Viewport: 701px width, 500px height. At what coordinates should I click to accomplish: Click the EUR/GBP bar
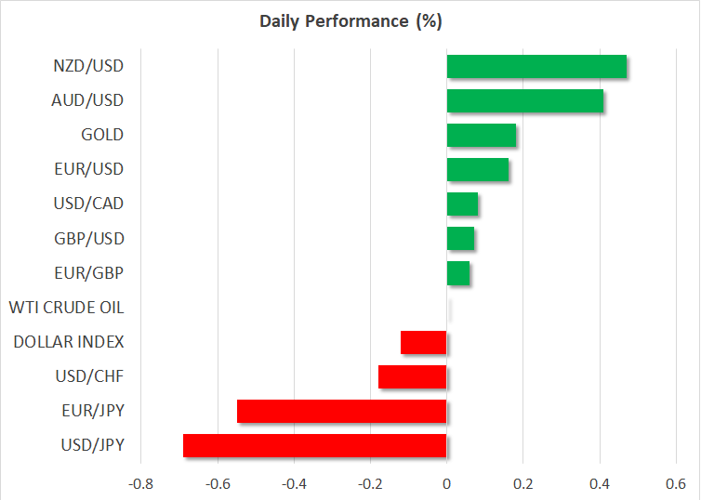pyautogui.click(x=458, y=273)
